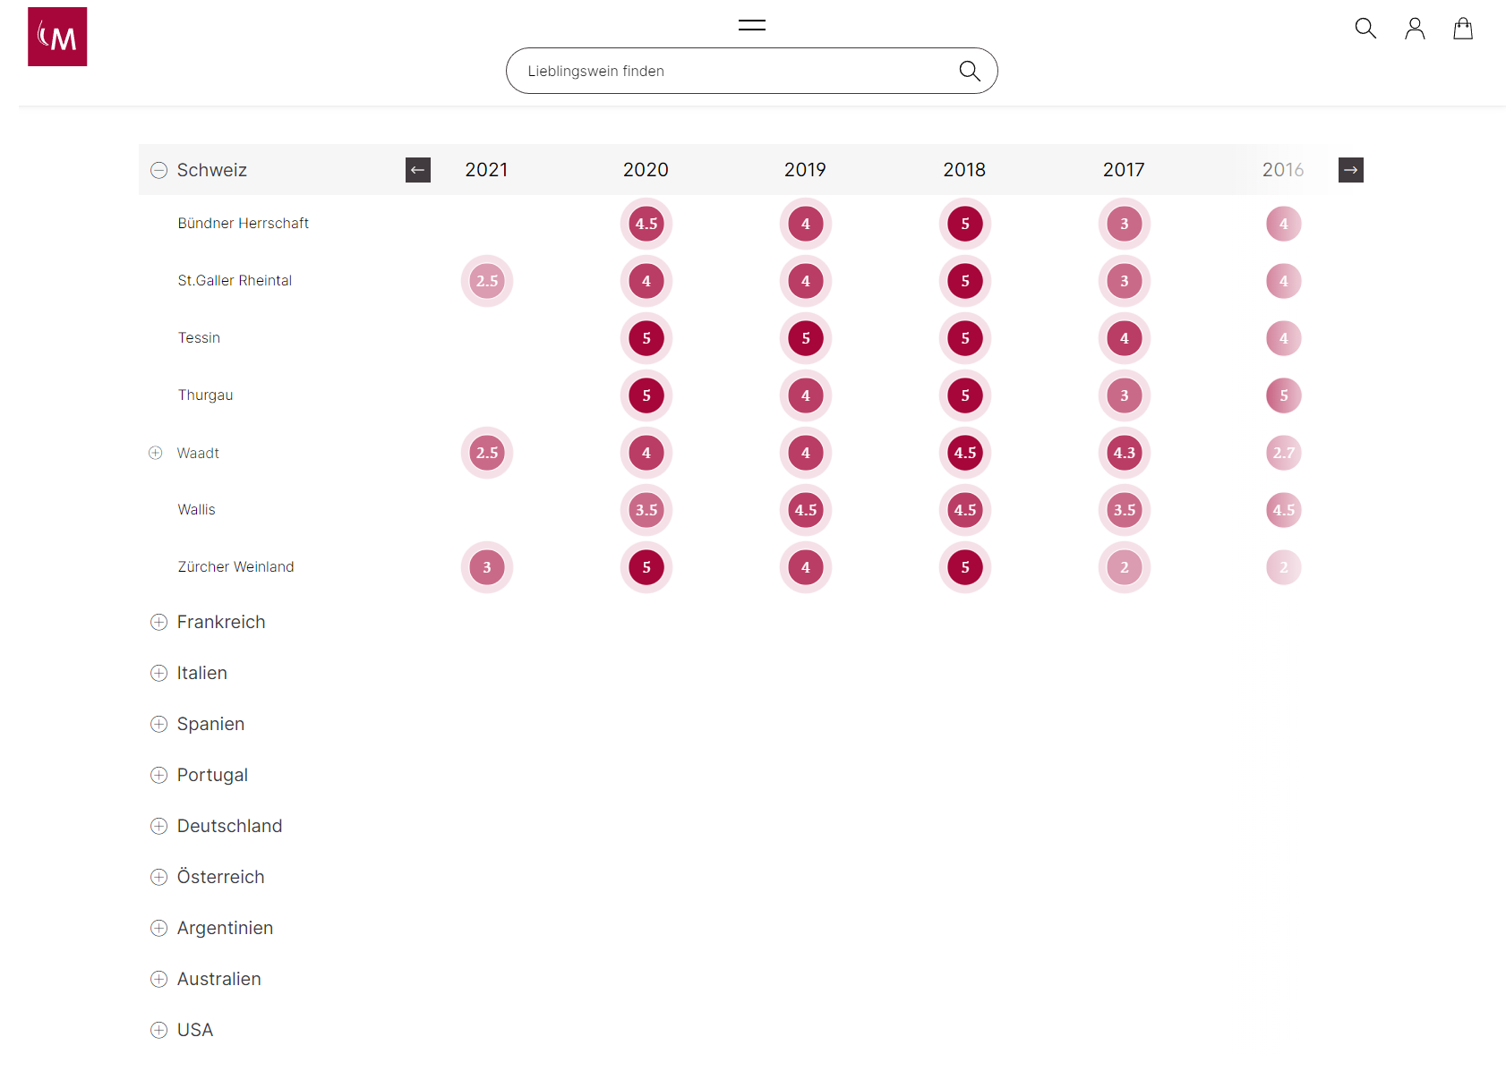The height and width of the screenshot is (1071, 1506).
Task: Expand the Frankreich section
Action: (x=159, y=622)
